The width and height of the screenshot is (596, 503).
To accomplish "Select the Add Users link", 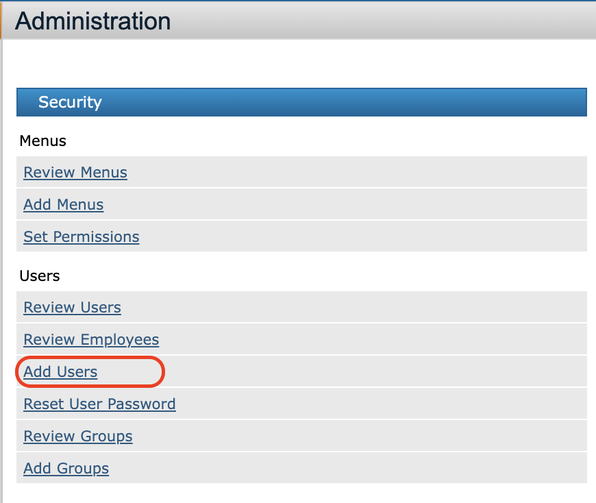I will click(x=60, y=371).
